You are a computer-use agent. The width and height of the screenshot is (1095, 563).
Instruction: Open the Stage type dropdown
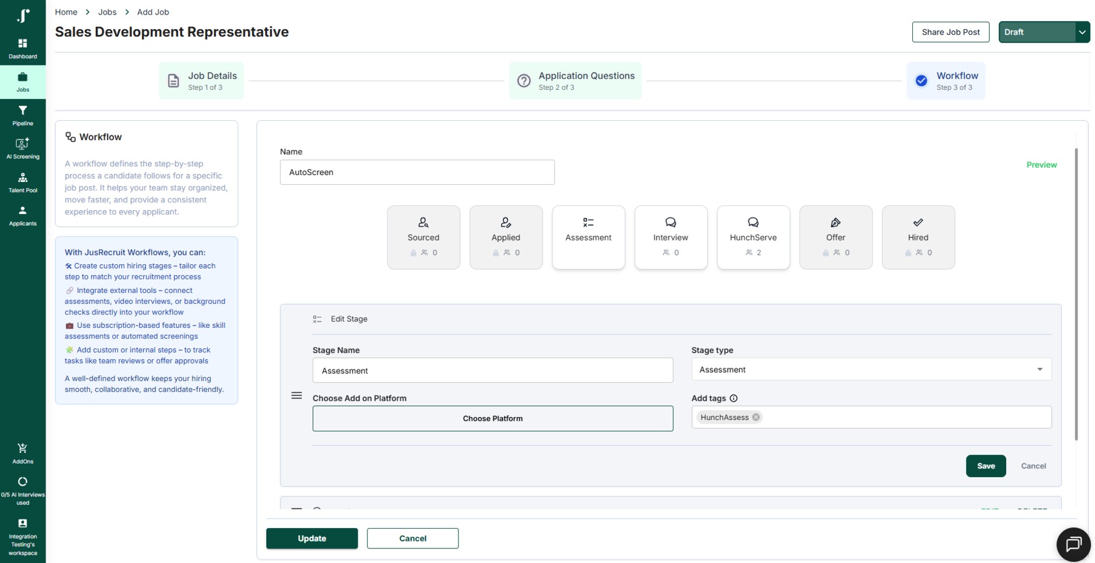pyautogui.click(x=871, y=369)
